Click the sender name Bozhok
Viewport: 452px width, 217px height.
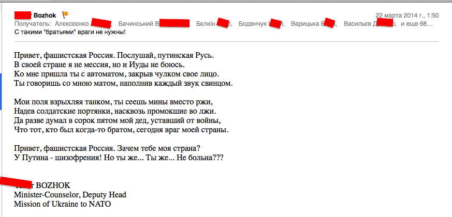[x=48, y=16]
